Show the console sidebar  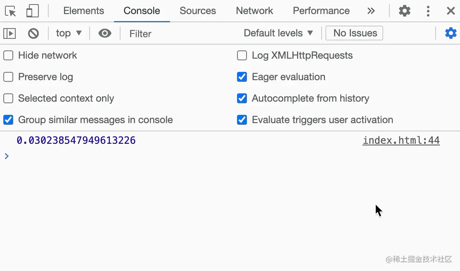(x=9, y=33)
